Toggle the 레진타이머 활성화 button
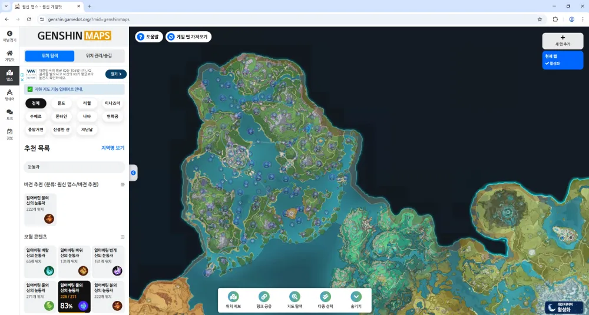This screenshot has height=315, width=589. pos(564,307)
